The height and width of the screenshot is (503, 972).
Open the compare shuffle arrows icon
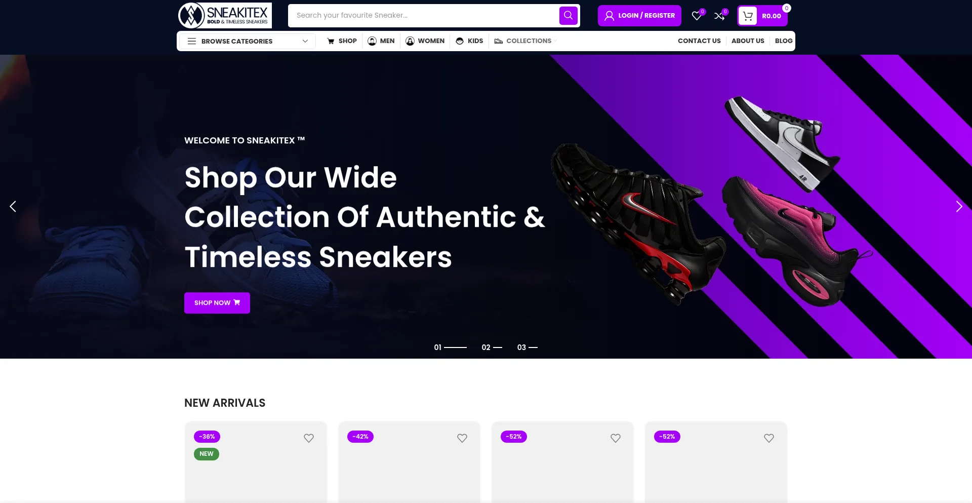coord(719,16)
